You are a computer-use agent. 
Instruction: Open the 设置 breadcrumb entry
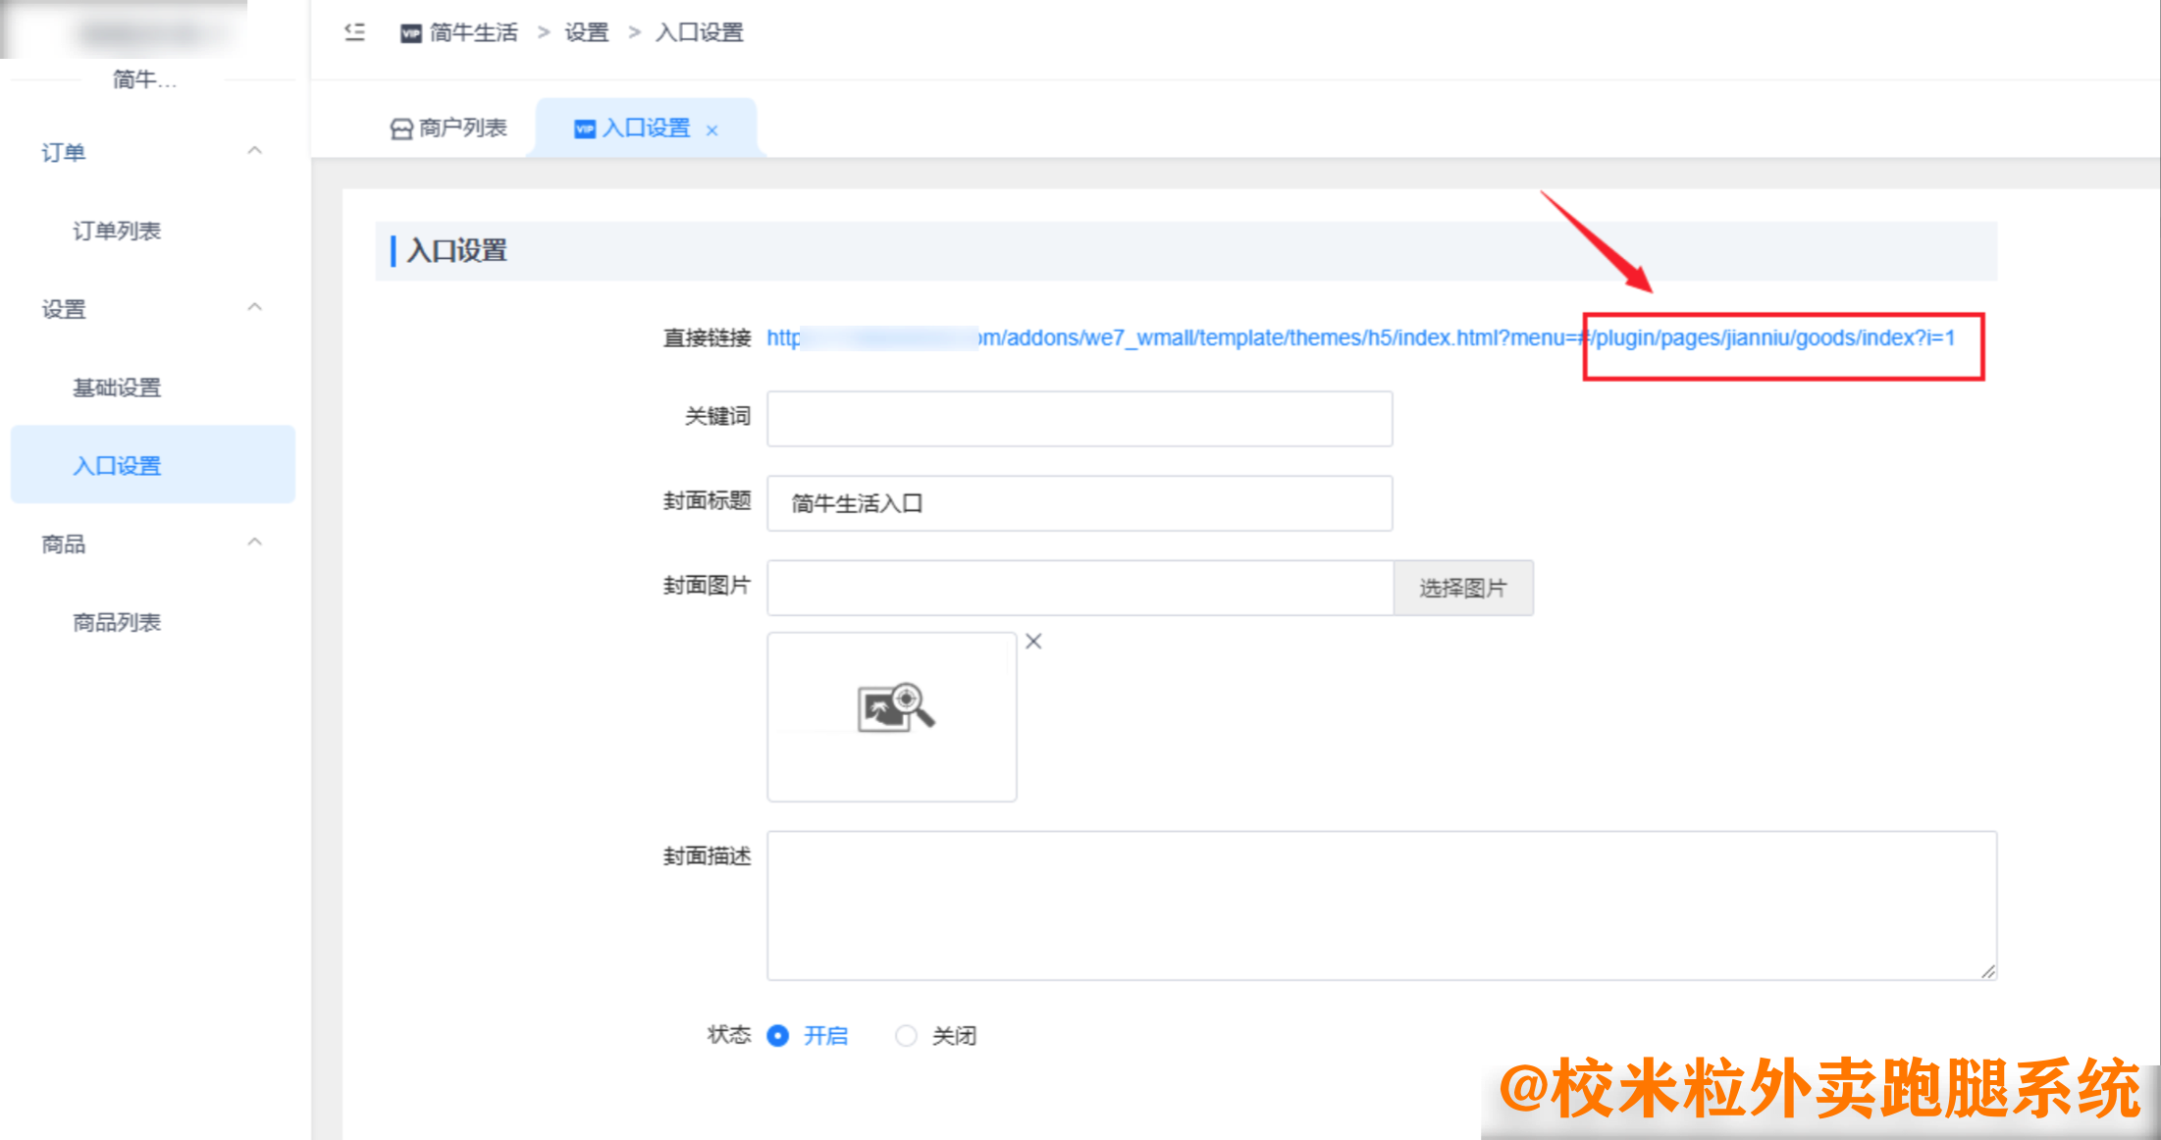click(x=586, y=32)
